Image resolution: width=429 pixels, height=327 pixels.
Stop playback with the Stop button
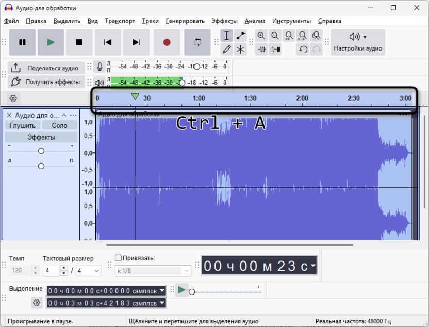79,42
